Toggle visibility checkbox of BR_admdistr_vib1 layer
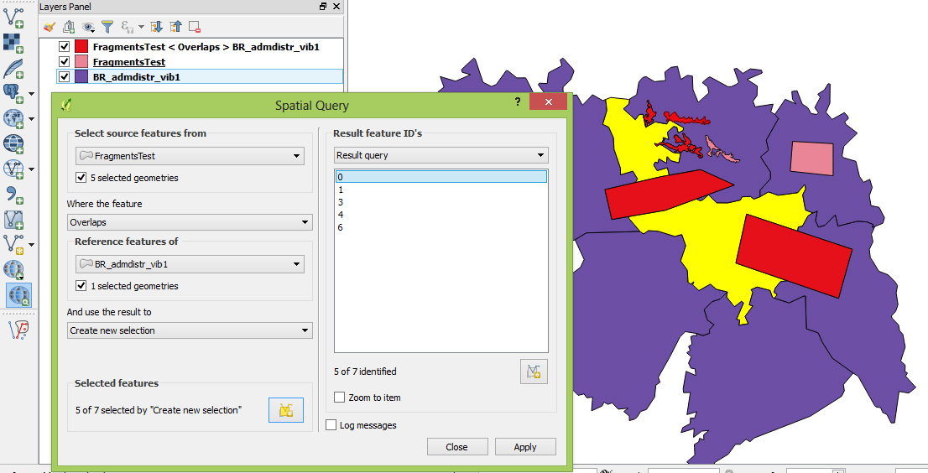Image resolution: width=928 pixels, height=473 pixels. [x=65, y=76]
